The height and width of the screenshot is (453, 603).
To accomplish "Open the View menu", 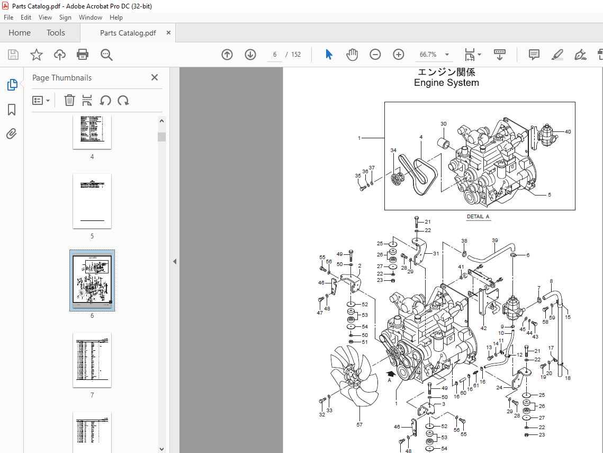I will (45, 17).
